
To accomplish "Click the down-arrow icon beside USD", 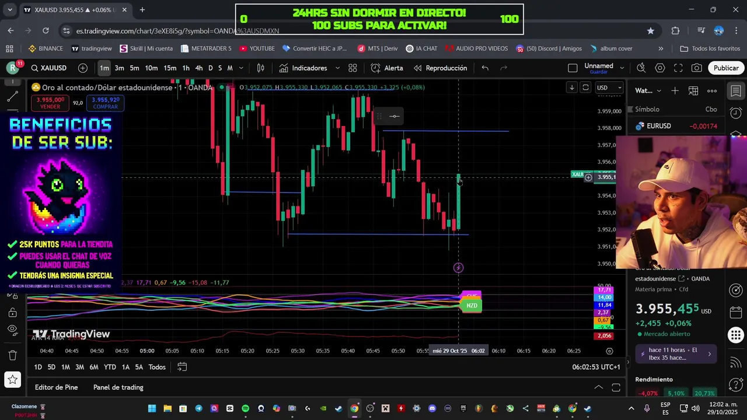I will point(572,88).
